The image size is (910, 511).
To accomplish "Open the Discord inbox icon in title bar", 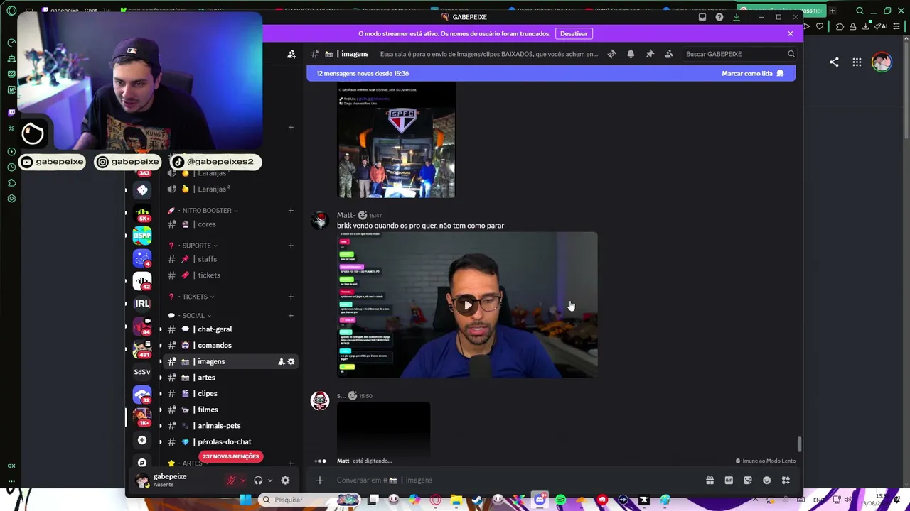I will pyautogui.click(x=702, y=17).
